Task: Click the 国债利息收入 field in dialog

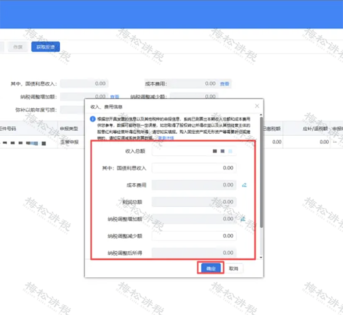Action: pyautogui.click(x=194, y=168)
